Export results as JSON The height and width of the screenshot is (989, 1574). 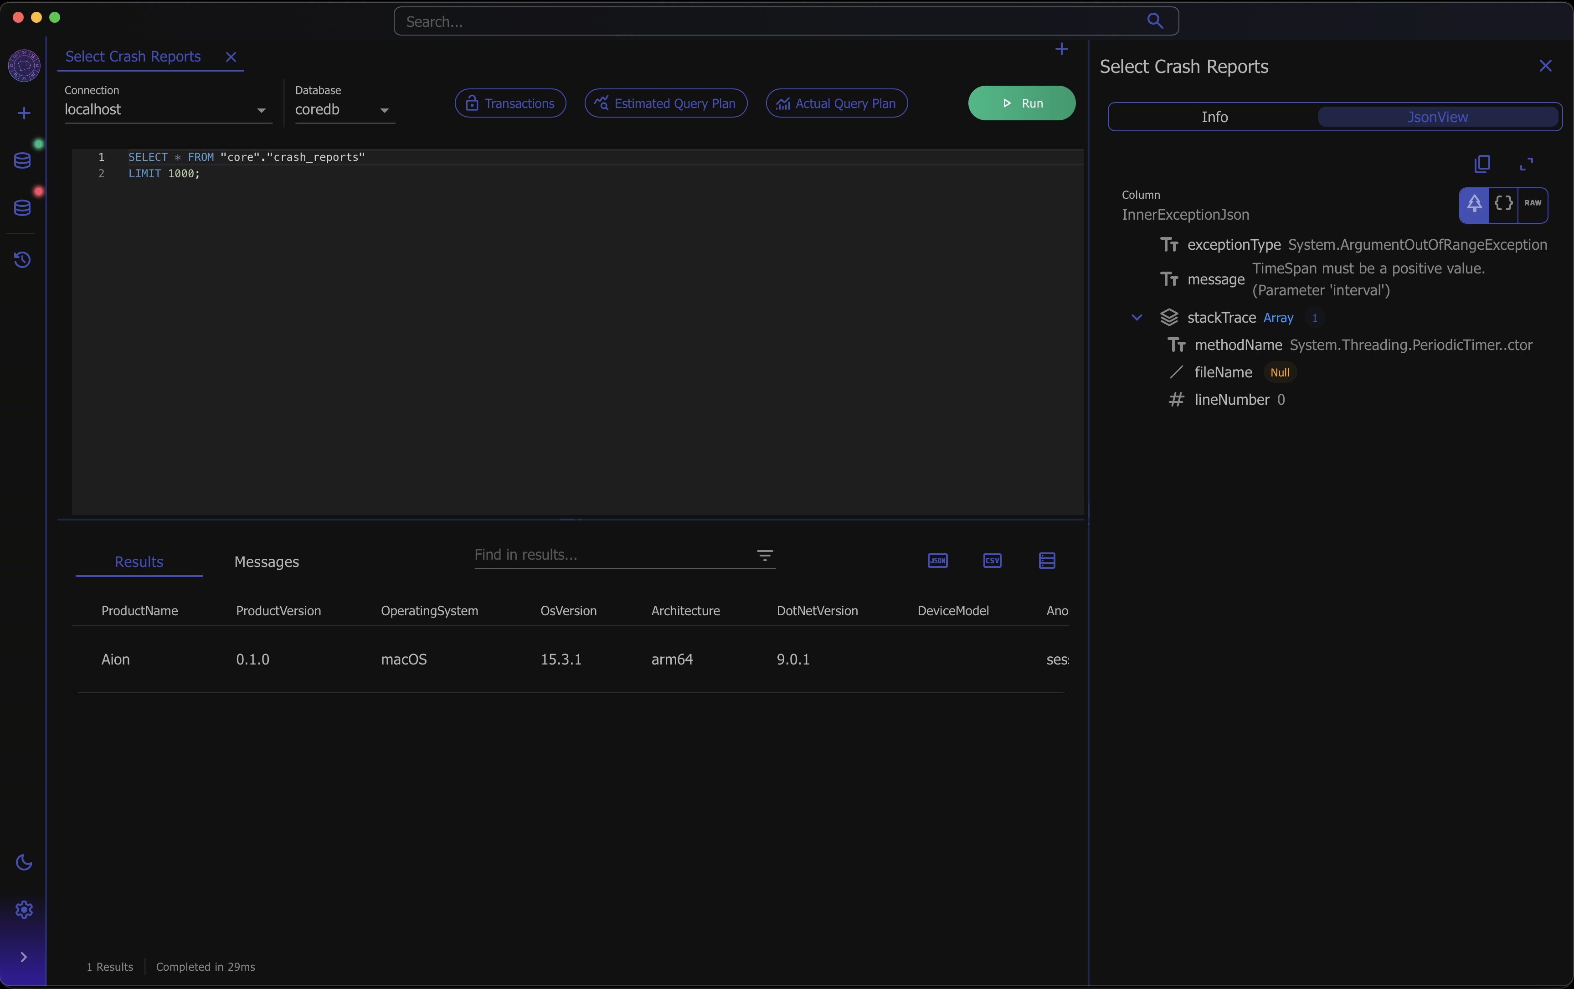pyautogui.click(x=937, y=560)
